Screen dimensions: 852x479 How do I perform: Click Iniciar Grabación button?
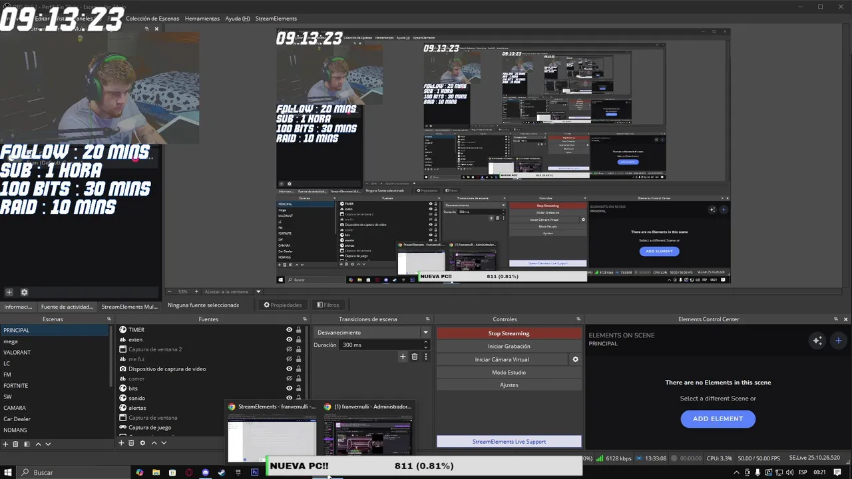point(509,346)
